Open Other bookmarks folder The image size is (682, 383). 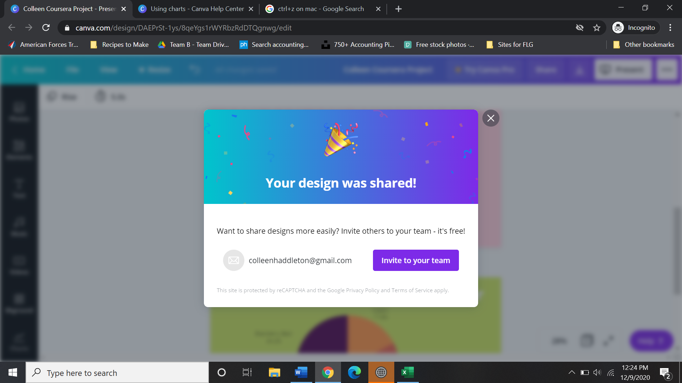[644, 45]
